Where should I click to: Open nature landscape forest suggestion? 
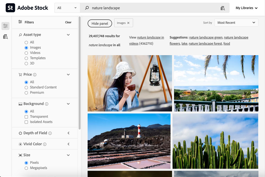tap(205, 43)
